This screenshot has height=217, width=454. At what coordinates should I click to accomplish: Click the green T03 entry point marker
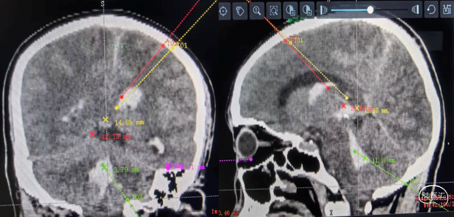point(127,200)
